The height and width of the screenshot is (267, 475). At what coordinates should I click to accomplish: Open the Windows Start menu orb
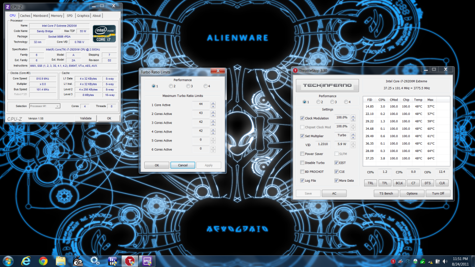(x=8, y=261)
